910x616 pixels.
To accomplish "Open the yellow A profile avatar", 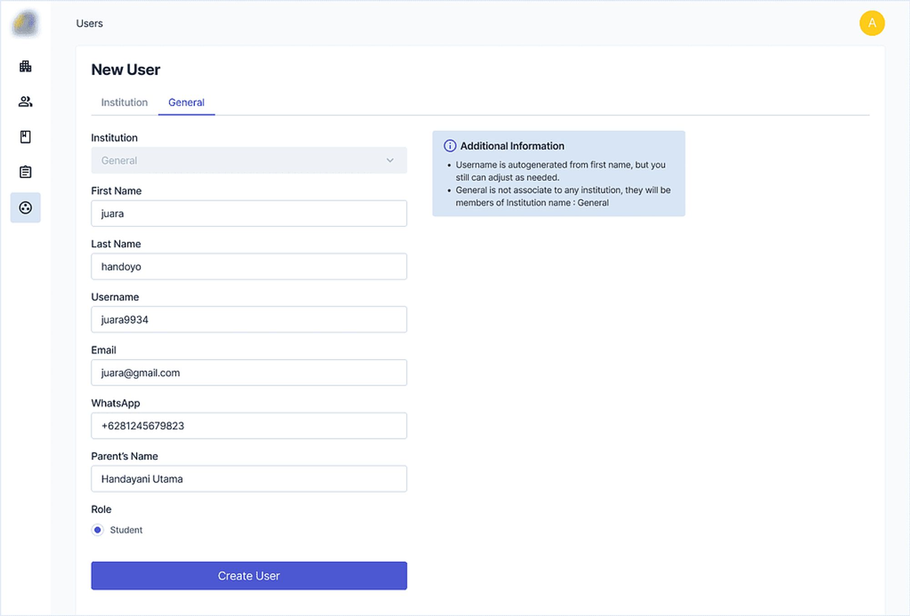I will pos(872,23).
